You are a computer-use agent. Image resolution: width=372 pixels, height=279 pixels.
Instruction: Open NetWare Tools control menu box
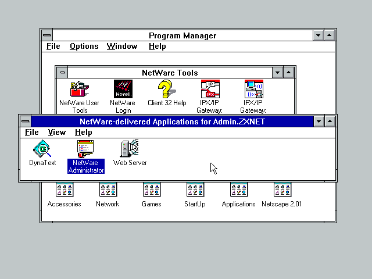62,72
